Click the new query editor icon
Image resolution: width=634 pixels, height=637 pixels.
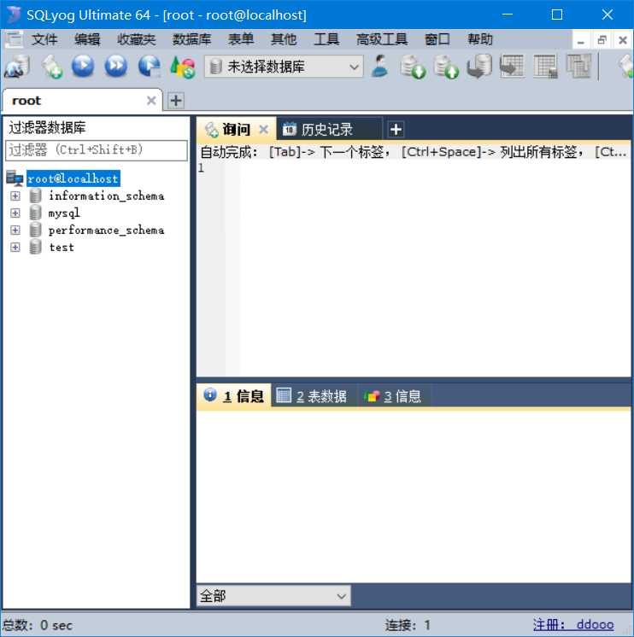click(51, 67)
